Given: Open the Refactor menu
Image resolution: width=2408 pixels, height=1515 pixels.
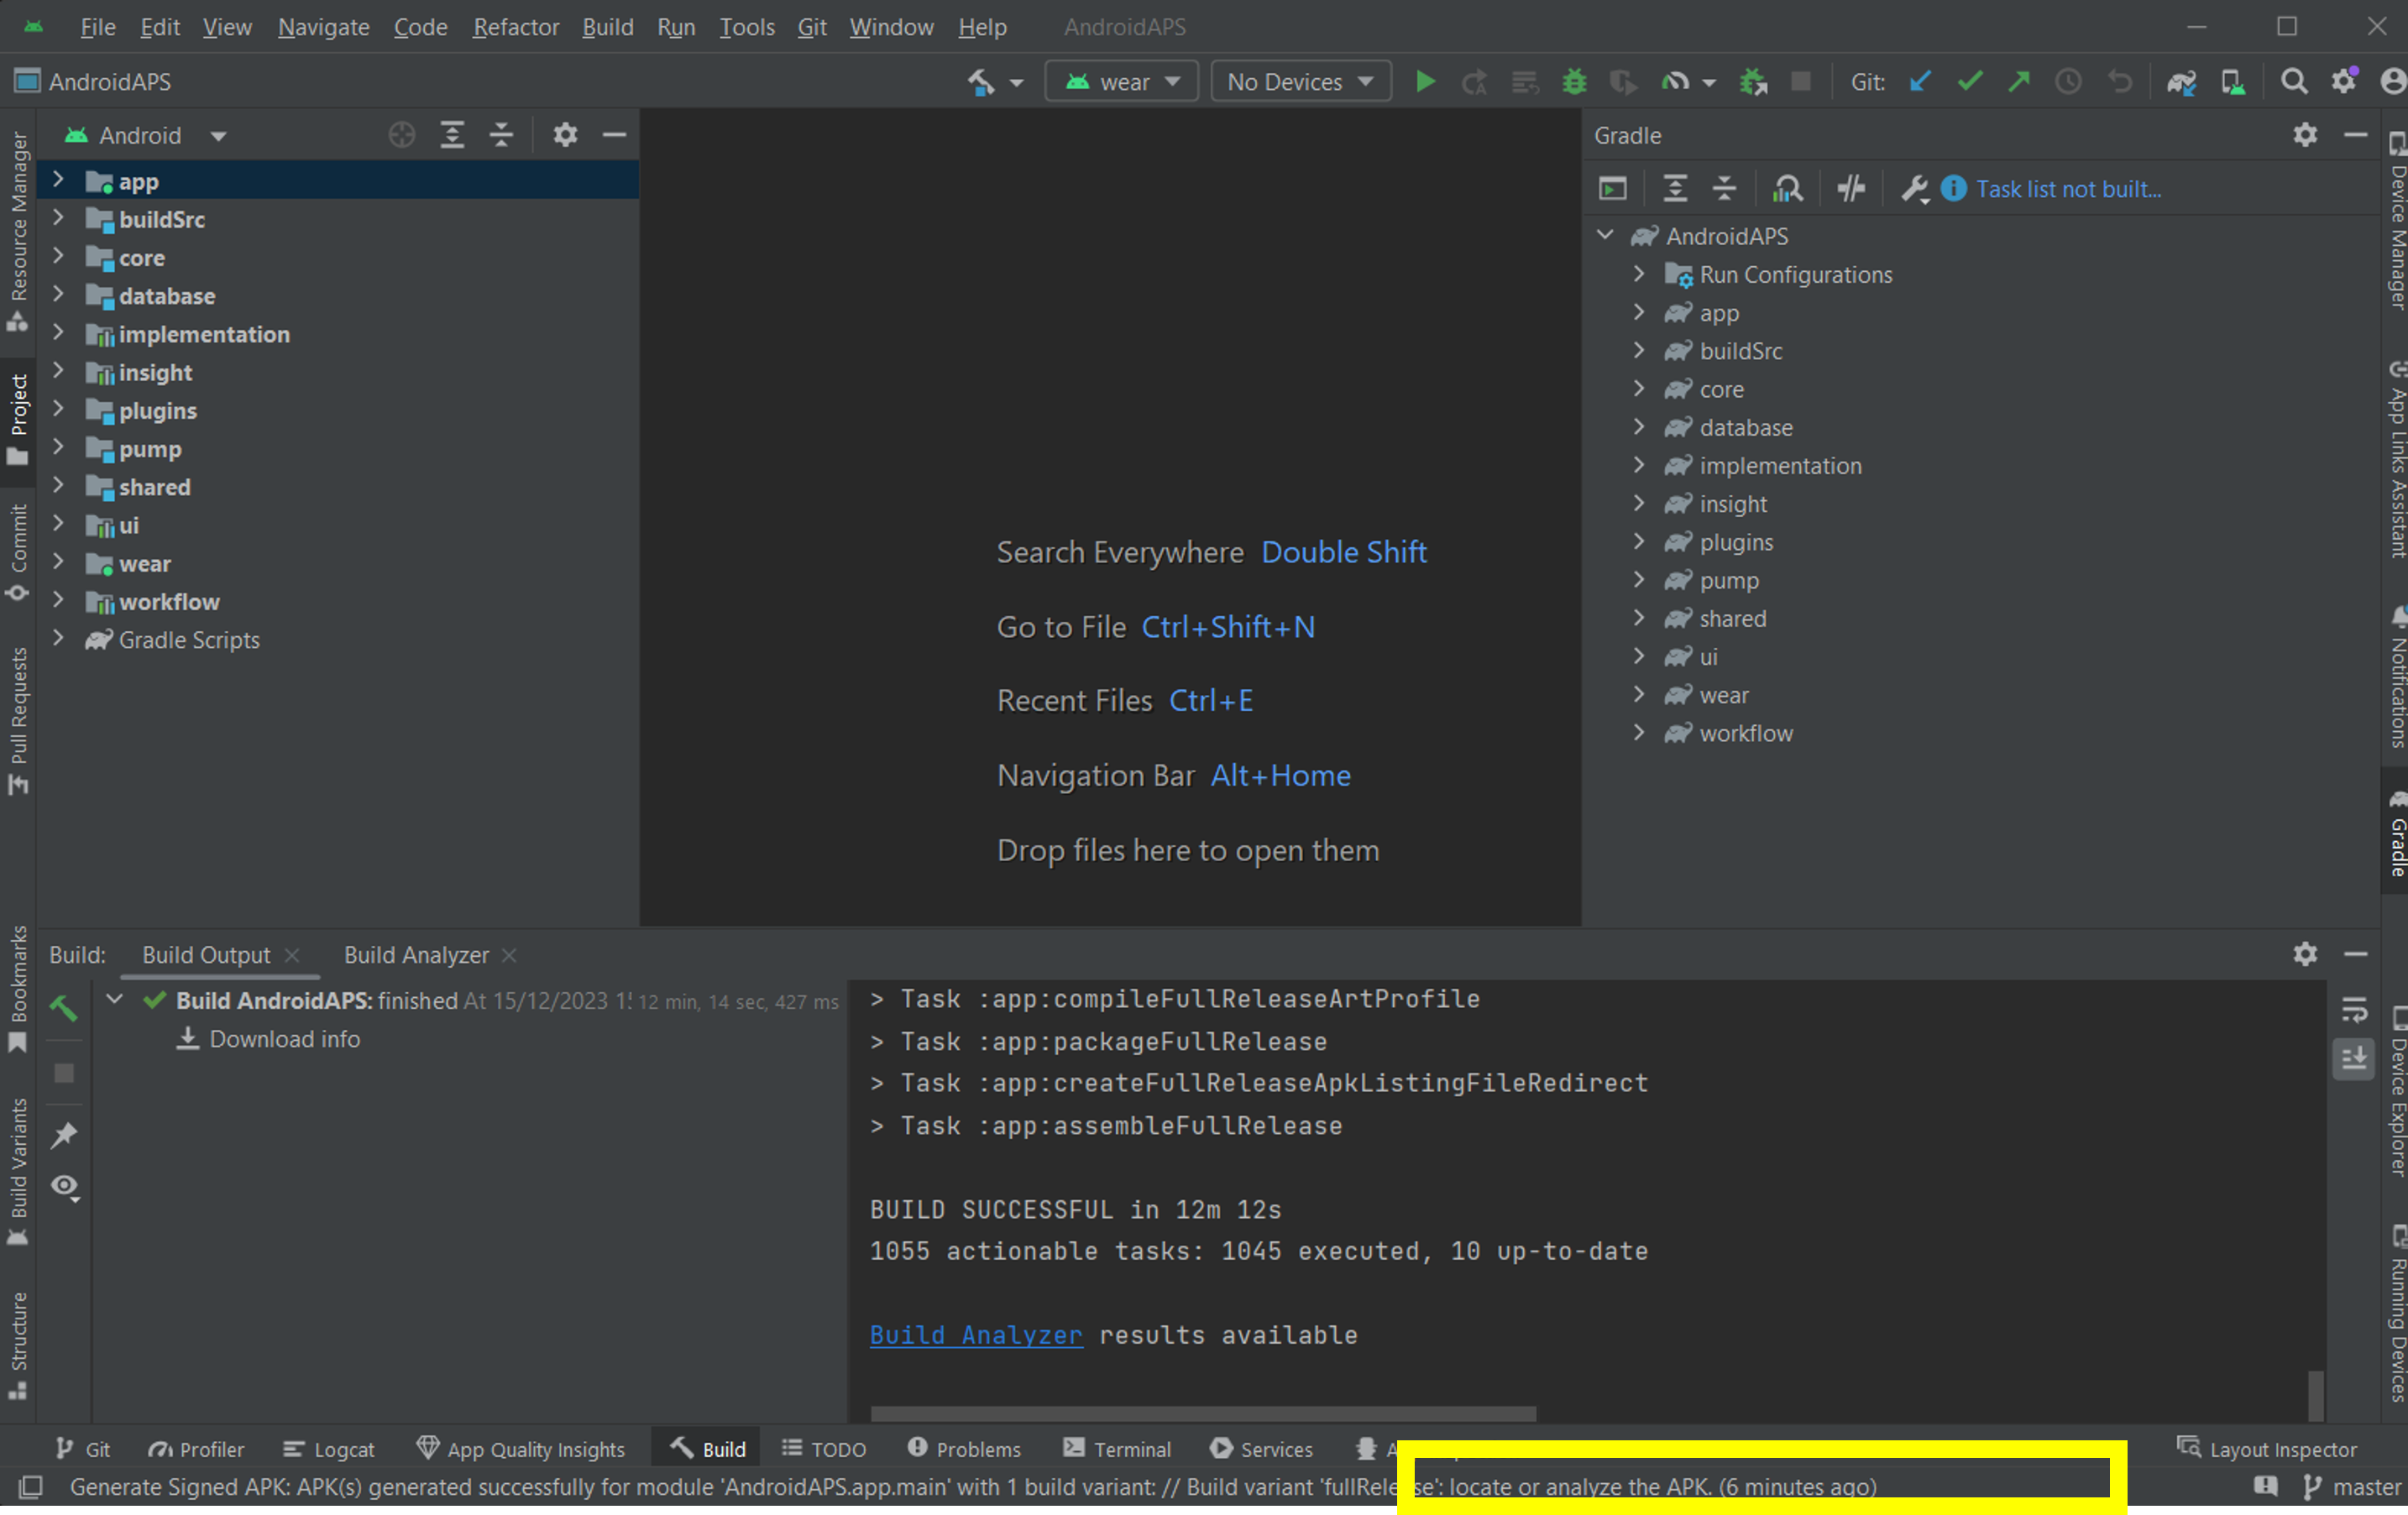Looking at the screenshot, I should (515, 27).
